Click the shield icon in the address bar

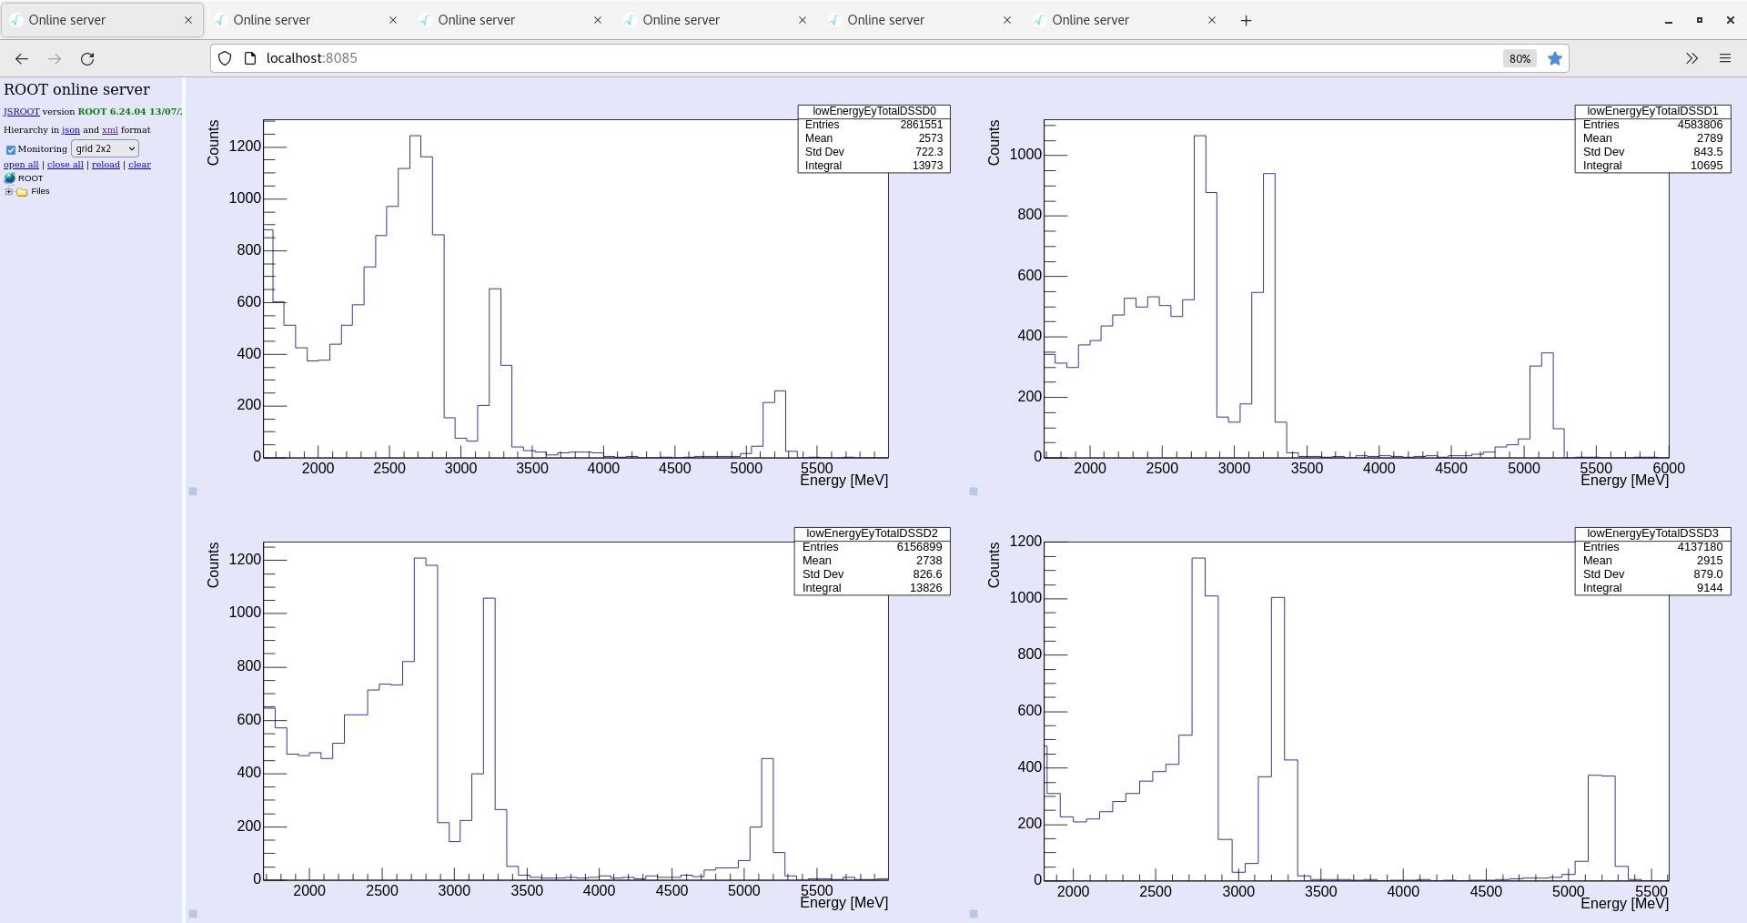[224, 58]
